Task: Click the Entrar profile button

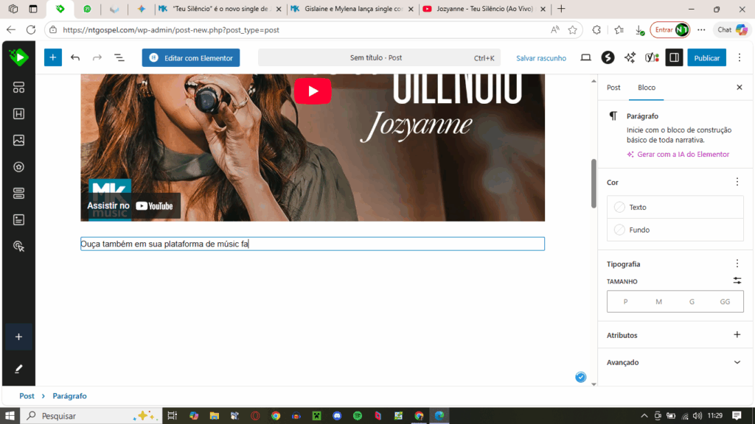Action: click(669, 29)
